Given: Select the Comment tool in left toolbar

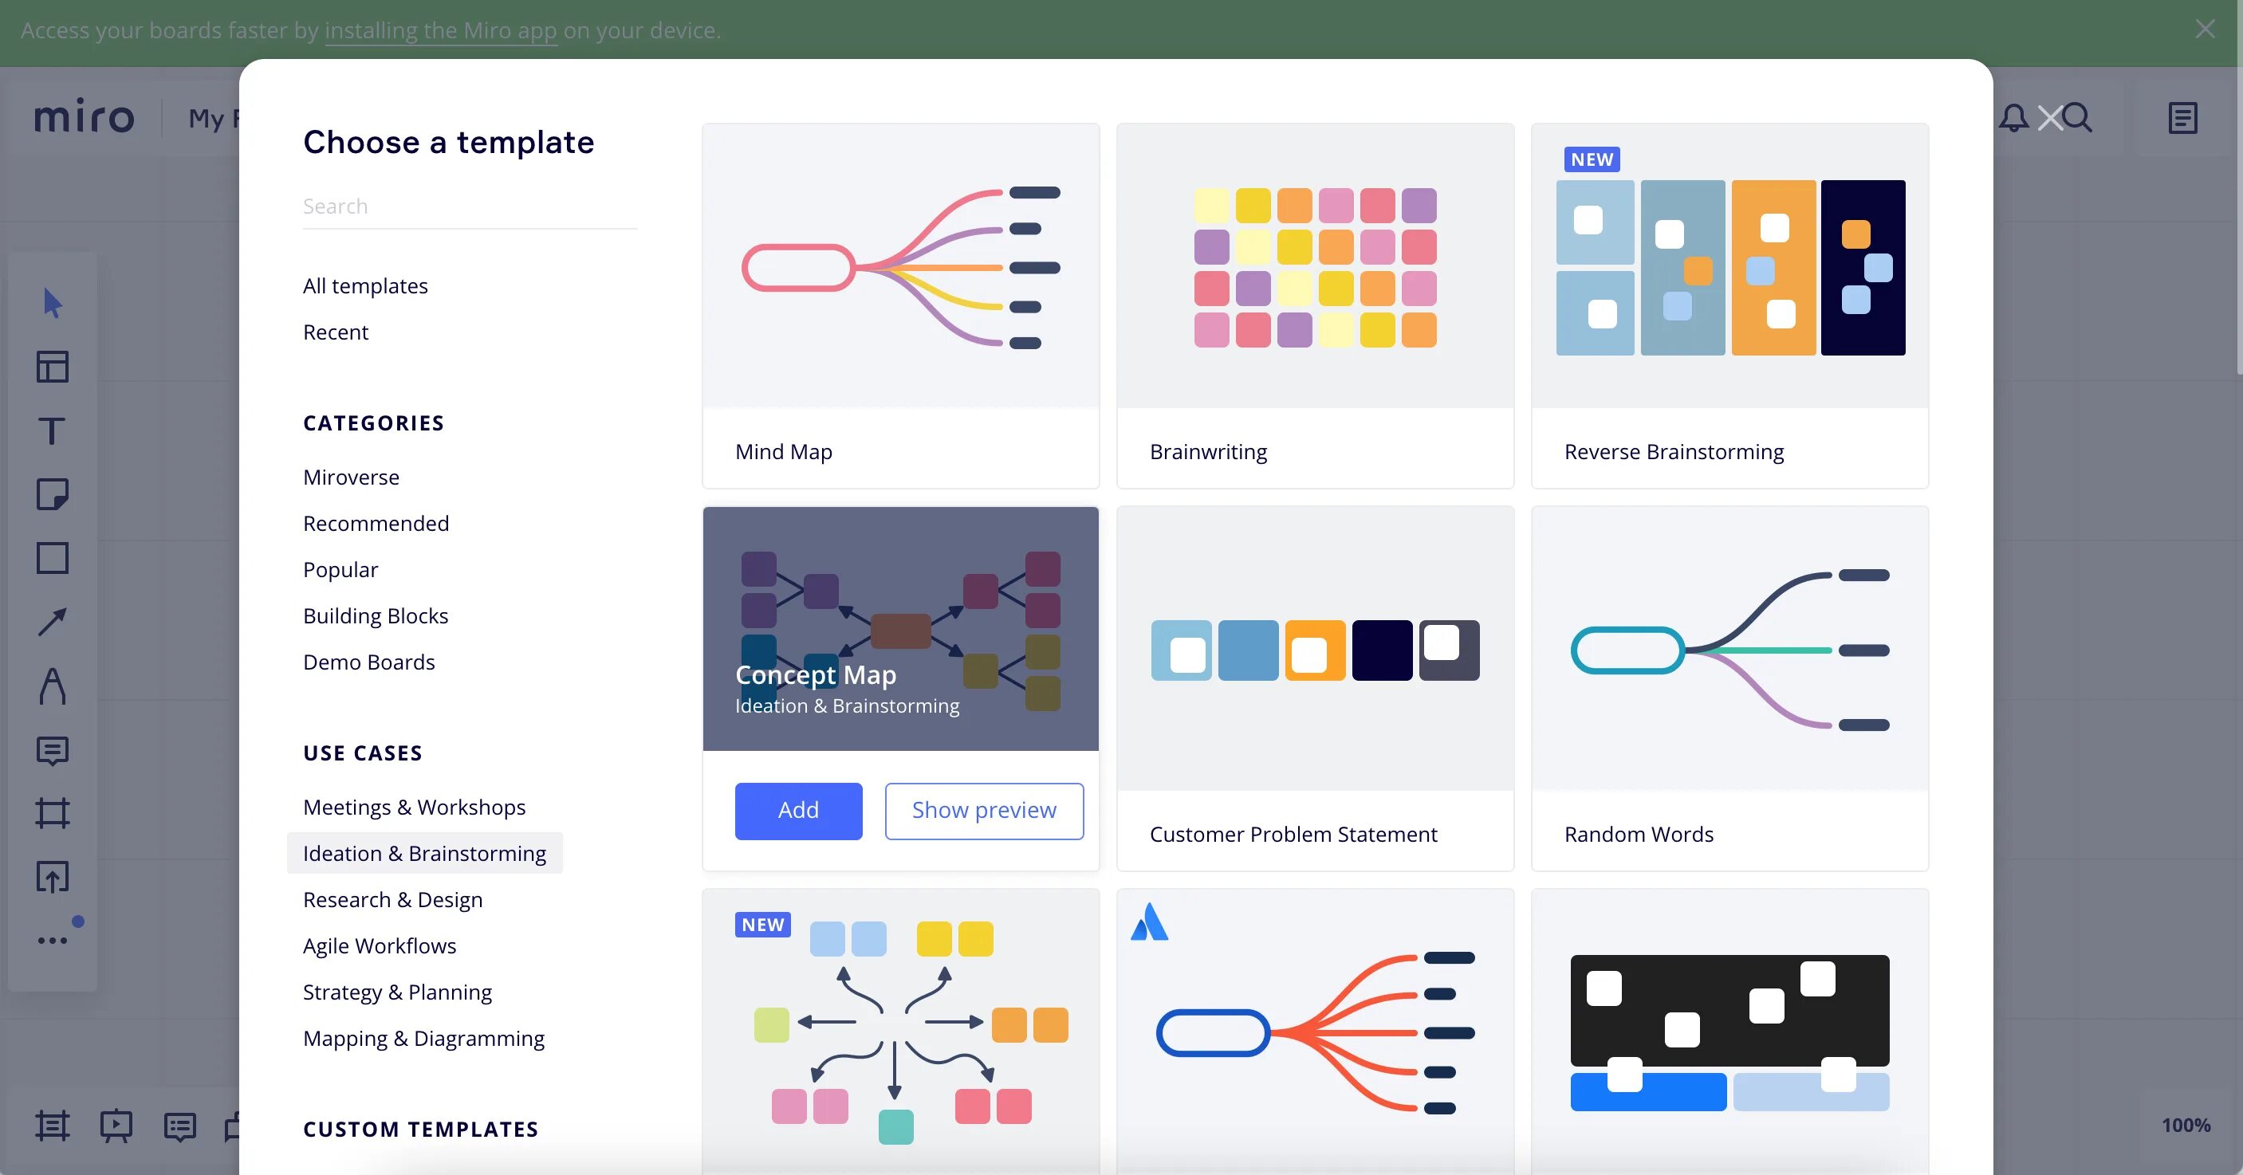Looking at the screenshot, I should [x=53, y=750].
